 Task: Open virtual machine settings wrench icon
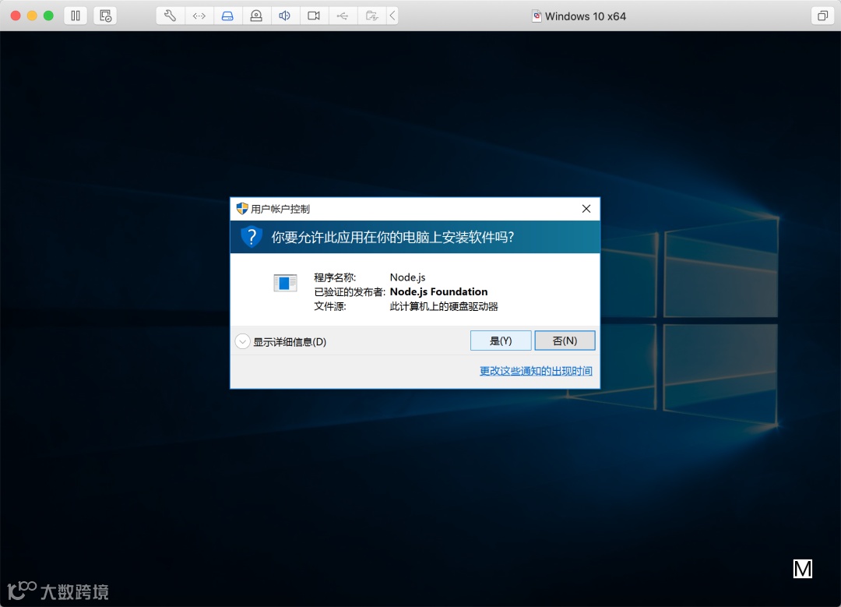[x=170, y=16]
